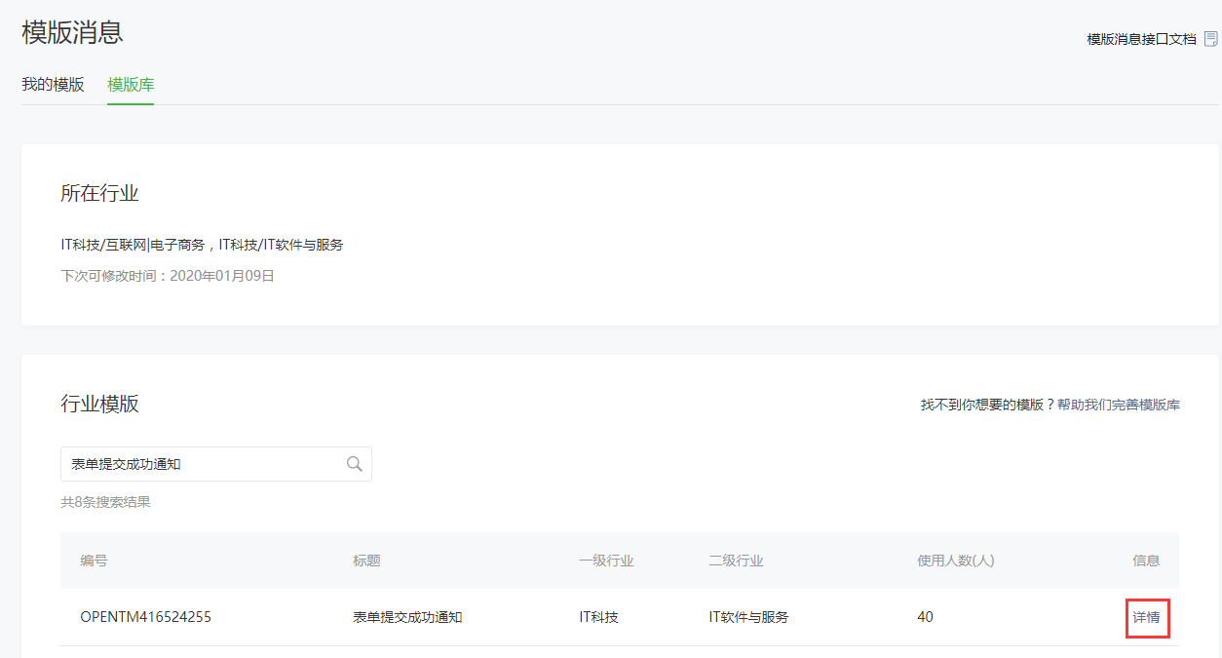Open 详情 for OPENTM416524255
The height and width of the screenshot is (658, 1222).
(1146, 617)
